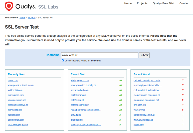Screen dimensions: 193x133
Task: Click the Qualys shield logo icon
Action: coord(9,6)
